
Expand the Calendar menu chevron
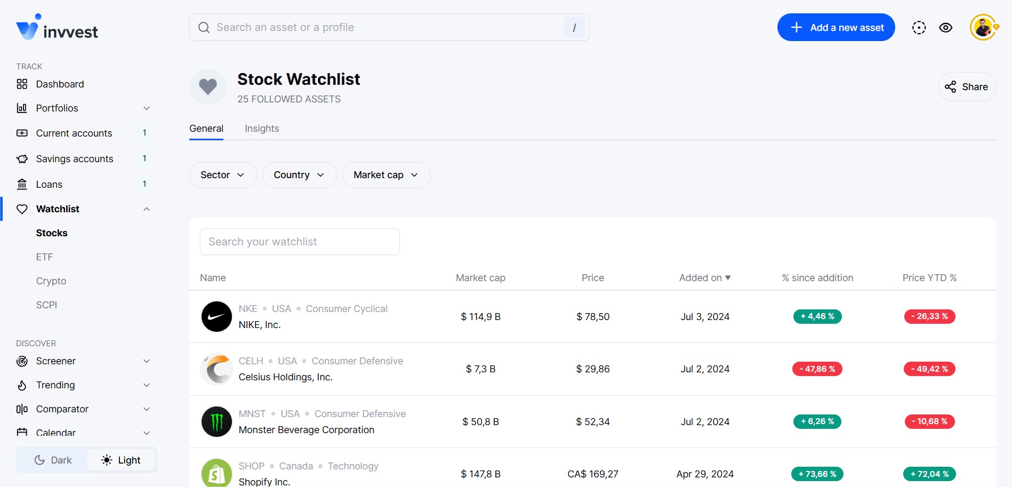click(x=147, y=433)
